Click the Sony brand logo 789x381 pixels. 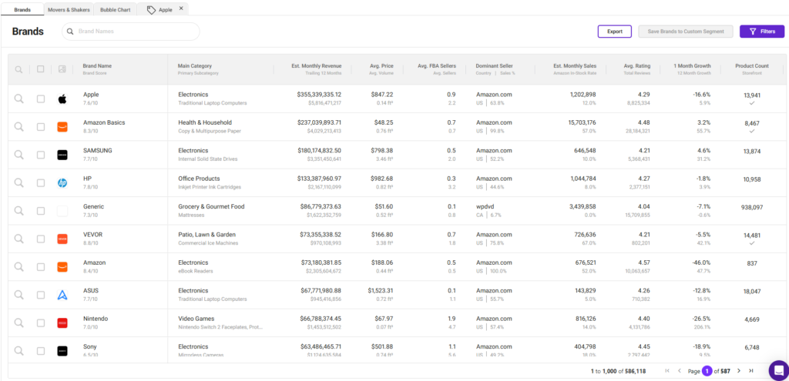[x=62, y=351]
